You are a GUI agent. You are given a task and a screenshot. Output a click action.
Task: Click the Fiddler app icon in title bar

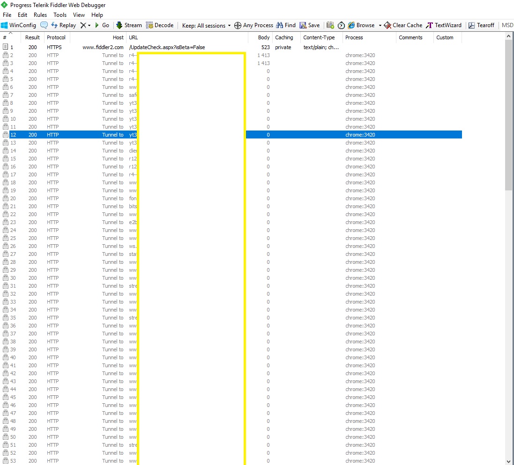coord(4,5)
